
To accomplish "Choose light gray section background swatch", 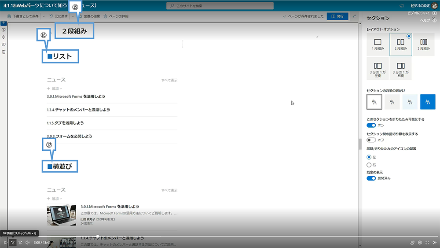I will tap(392, 102).
